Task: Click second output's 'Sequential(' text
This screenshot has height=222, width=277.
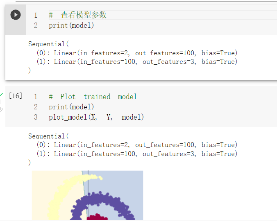Action: [49, 136]
